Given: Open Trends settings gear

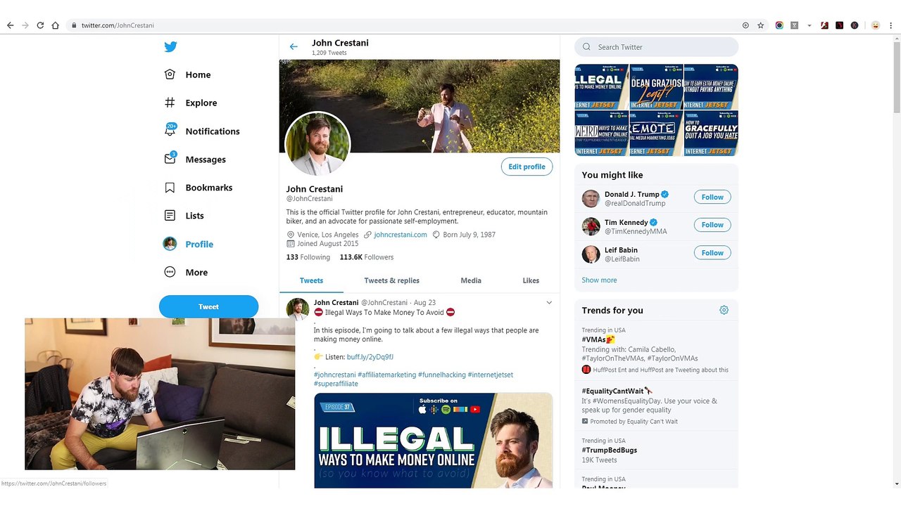Looking at the screenshot, I should click(x=724, y=310).
